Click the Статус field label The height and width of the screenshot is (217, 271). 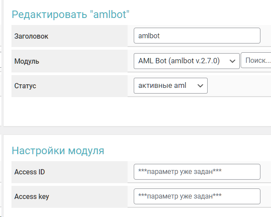(25, 86)
